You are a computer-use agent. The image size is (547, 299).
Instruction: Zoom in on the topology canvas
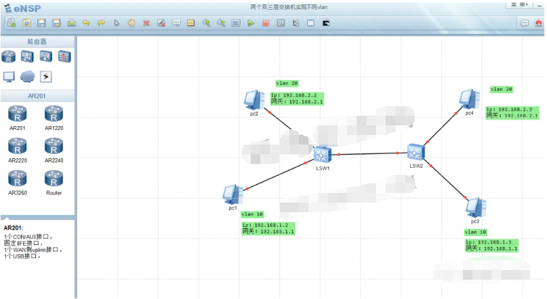[x=206, y=23]
